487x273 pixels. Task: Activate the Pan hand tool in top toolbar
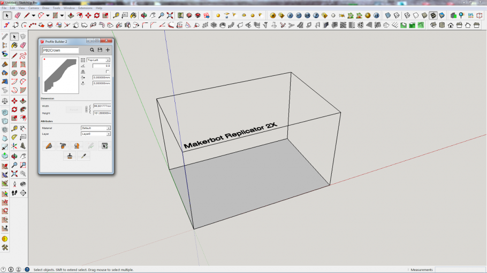153,15
